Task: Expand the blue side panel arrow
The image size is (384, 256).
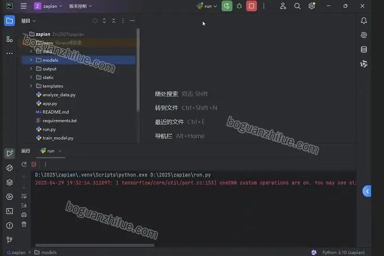Action: point(367,191)
